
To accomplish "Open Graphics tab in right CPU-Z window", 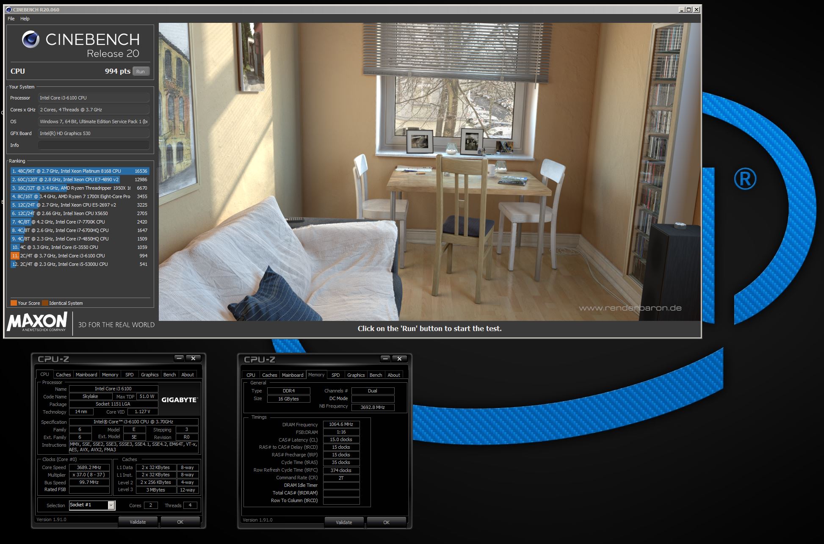I will click(x=356, y=375).
